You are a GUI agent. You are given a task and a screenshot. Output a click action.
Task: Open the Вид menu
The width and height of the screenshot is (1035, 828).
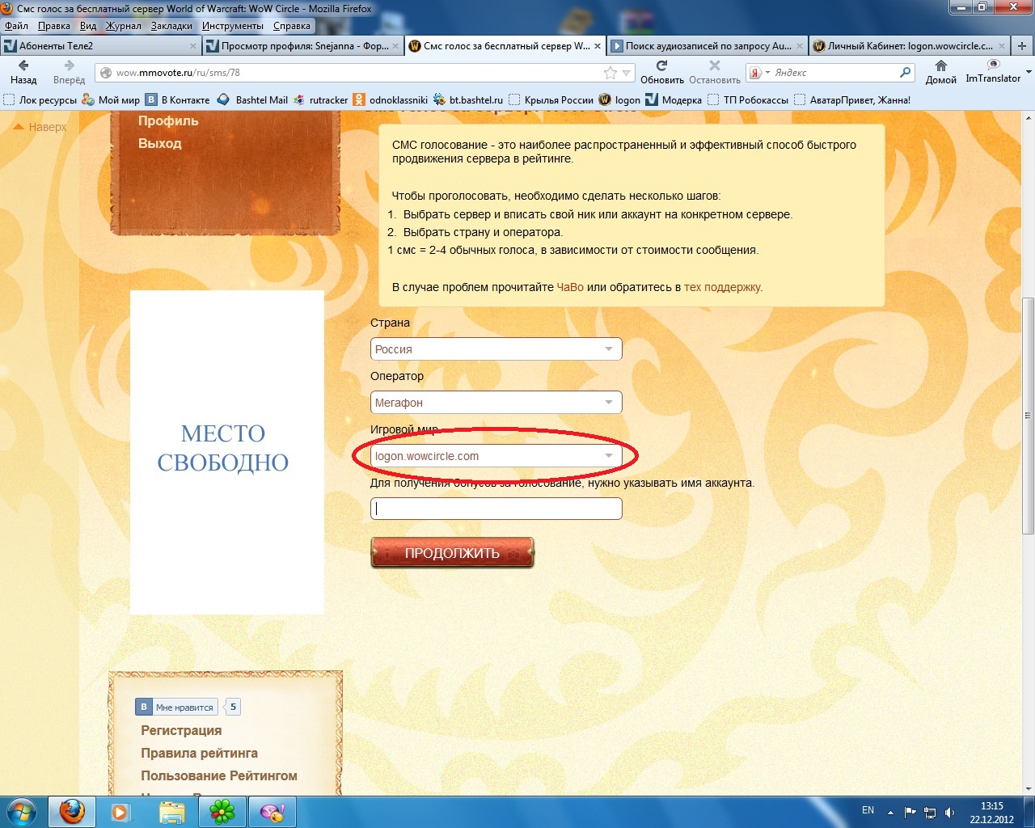click(x=88, y=26)
